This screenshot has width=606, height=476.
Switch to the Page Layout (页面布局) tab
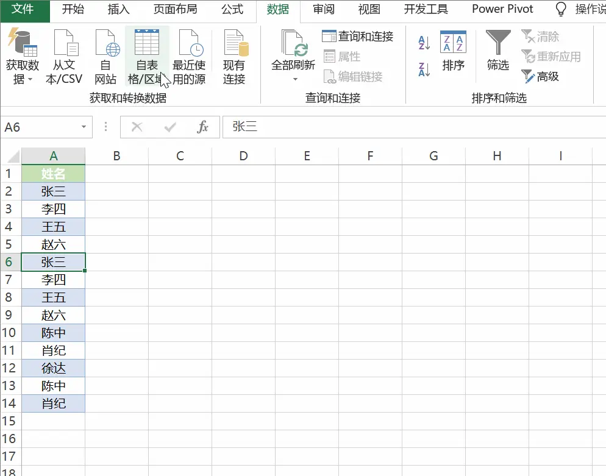coord(175,9)
